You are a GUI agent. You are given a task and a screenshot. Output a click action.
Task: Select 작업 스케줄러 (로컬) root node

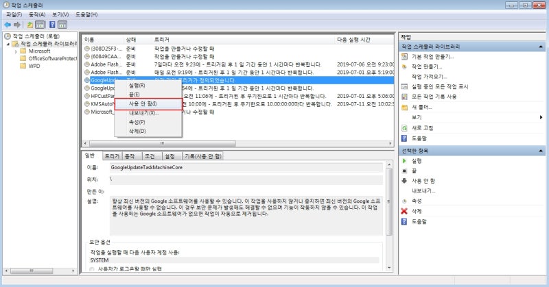pyautogui.click(x=36, y=36)
